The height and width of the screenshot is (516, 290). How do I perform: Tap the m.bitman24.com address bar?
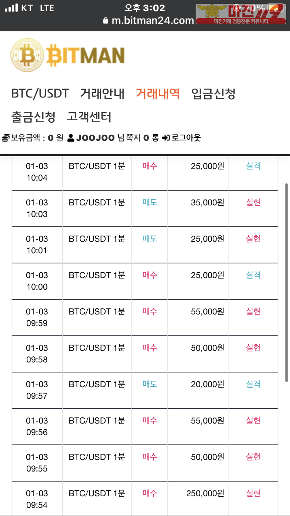[x=148, y=21]
